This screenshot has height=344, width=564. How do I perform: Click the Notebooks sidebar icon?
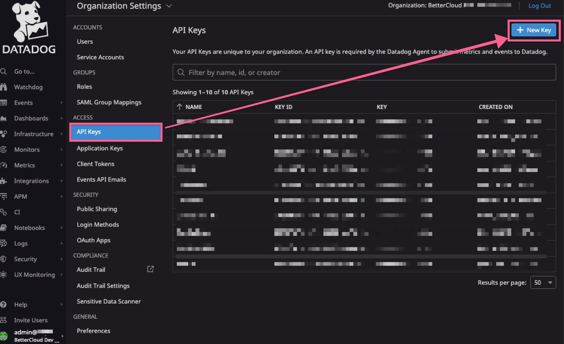pos(4,228)
